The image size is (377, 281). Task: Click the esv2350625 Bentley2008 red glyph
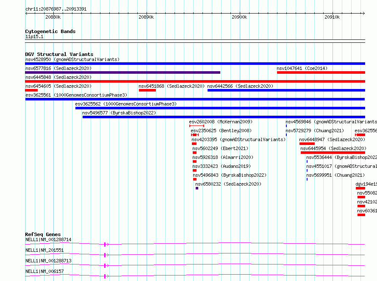(x=195, y=135)
